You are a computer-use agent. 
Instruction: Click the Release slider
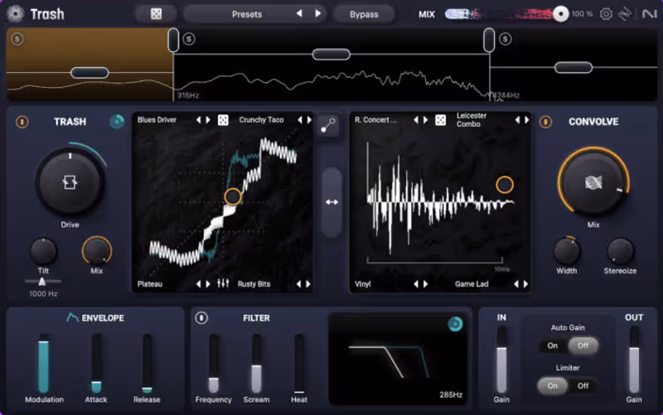click(x=147, y=364)
